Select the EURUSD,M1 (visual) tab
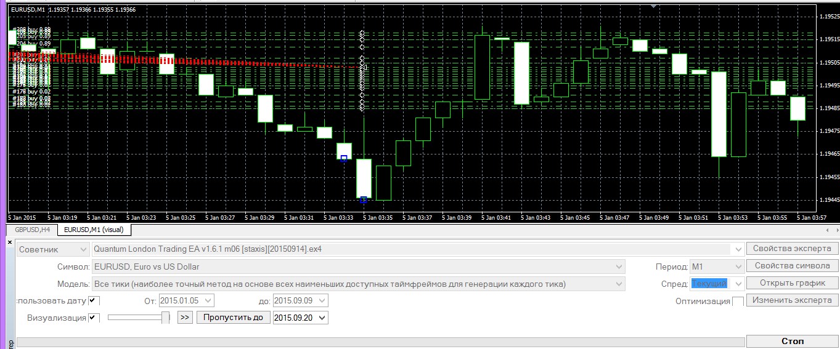 pos(94,230)
